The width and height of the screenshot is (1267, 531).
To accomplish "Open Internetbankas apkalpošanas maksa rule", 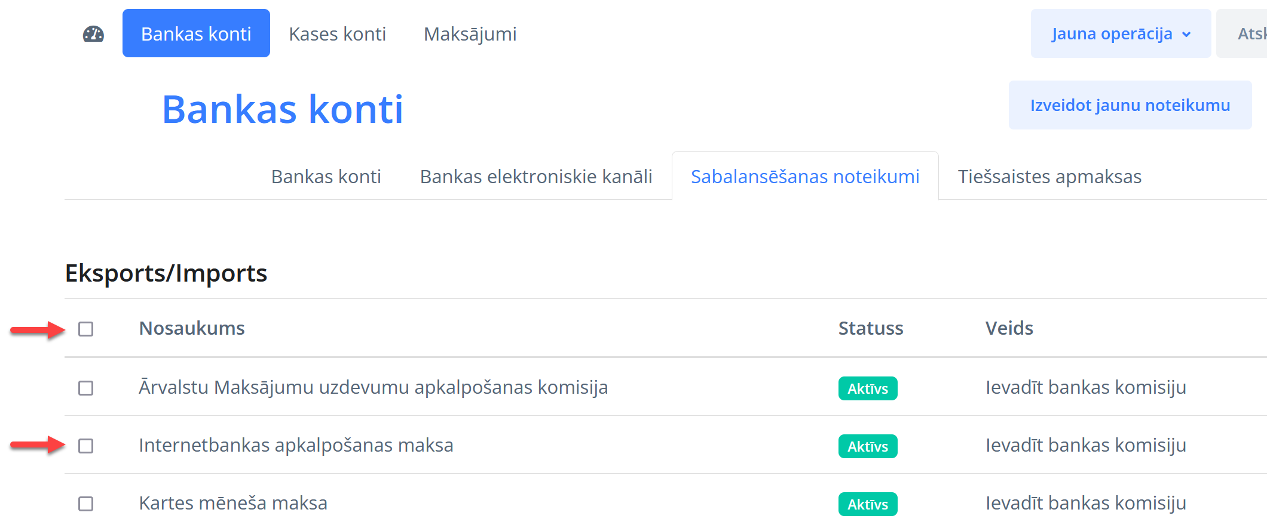I will point(296,445).
